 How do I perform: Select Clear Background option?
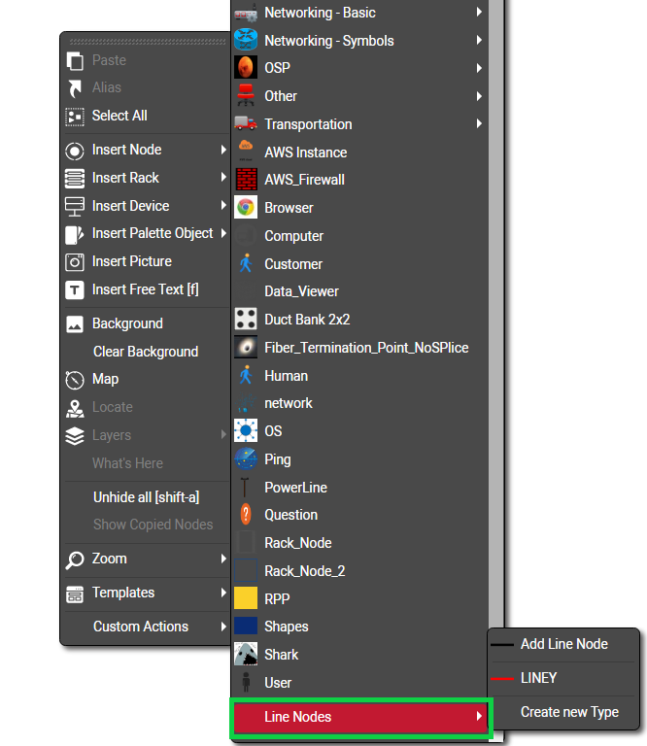click(145, 352)
